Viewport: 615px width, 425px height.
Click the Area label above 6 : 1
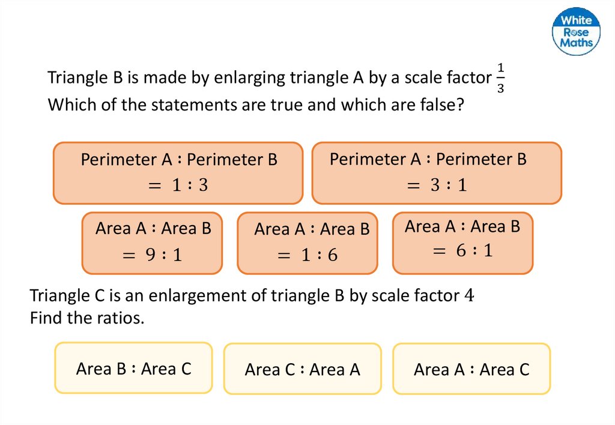462,226
